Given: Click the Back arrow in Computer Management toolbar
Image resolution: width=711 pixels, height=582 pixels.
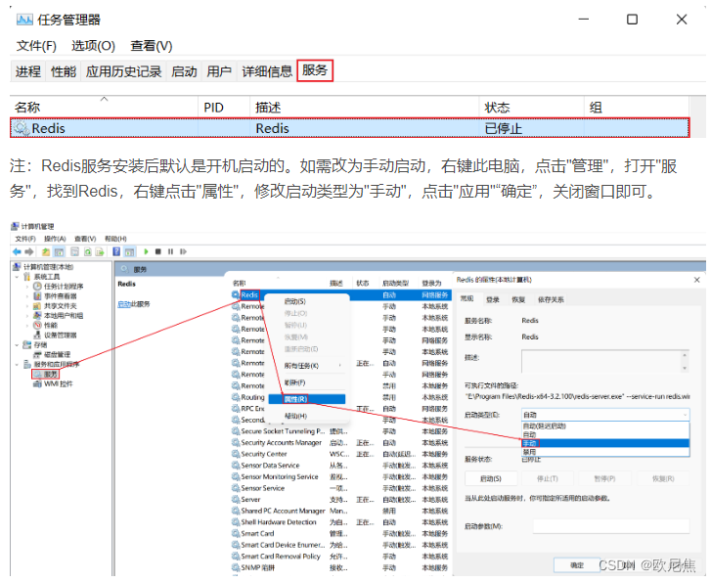Looking at the screenshot, I should pos(17,251).
